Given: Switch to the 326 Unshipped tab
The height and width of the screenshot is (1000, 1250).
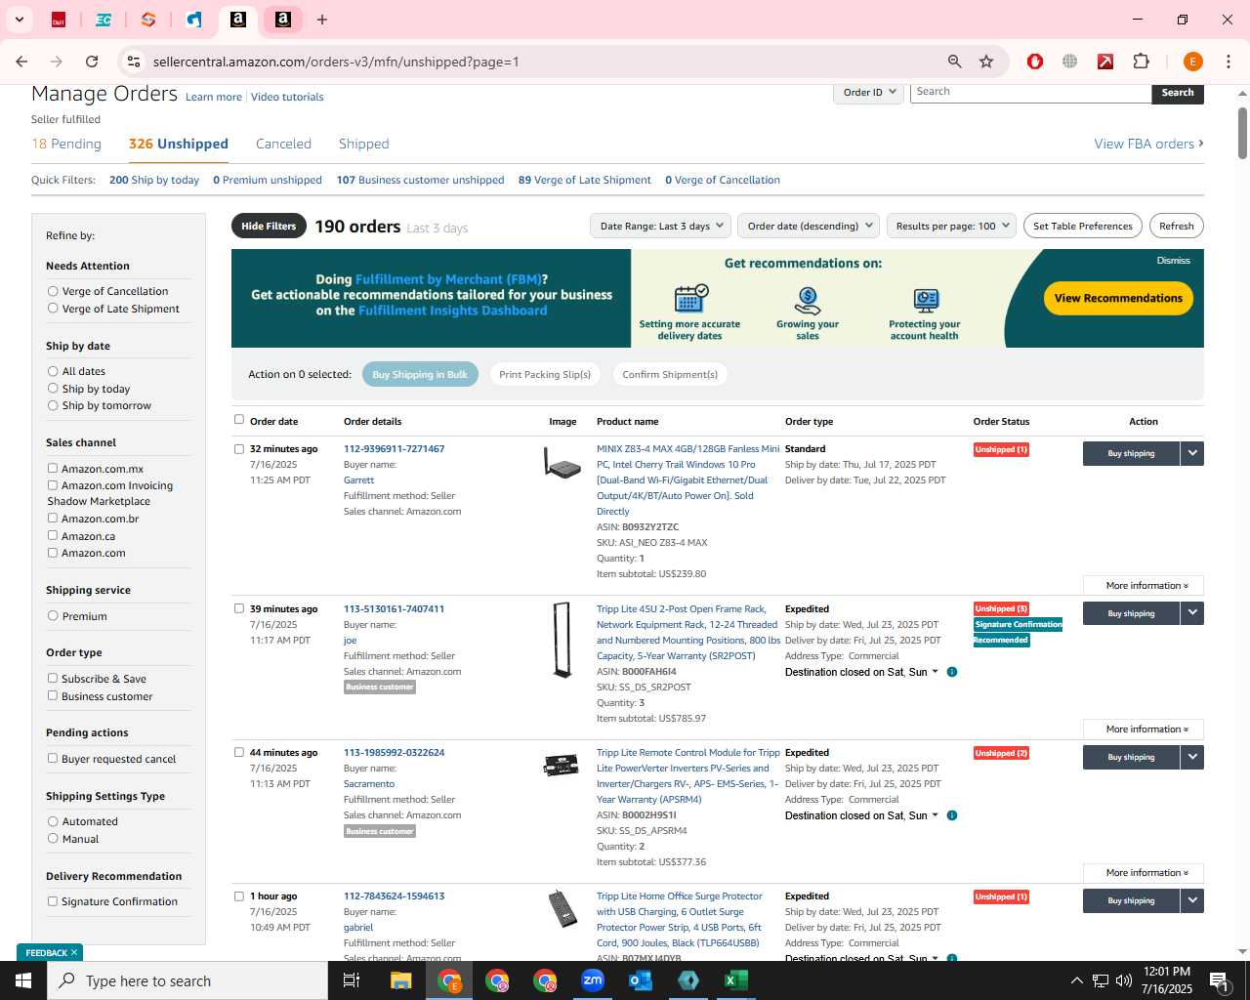Looking at the screenshot, I should coord(179,144).
